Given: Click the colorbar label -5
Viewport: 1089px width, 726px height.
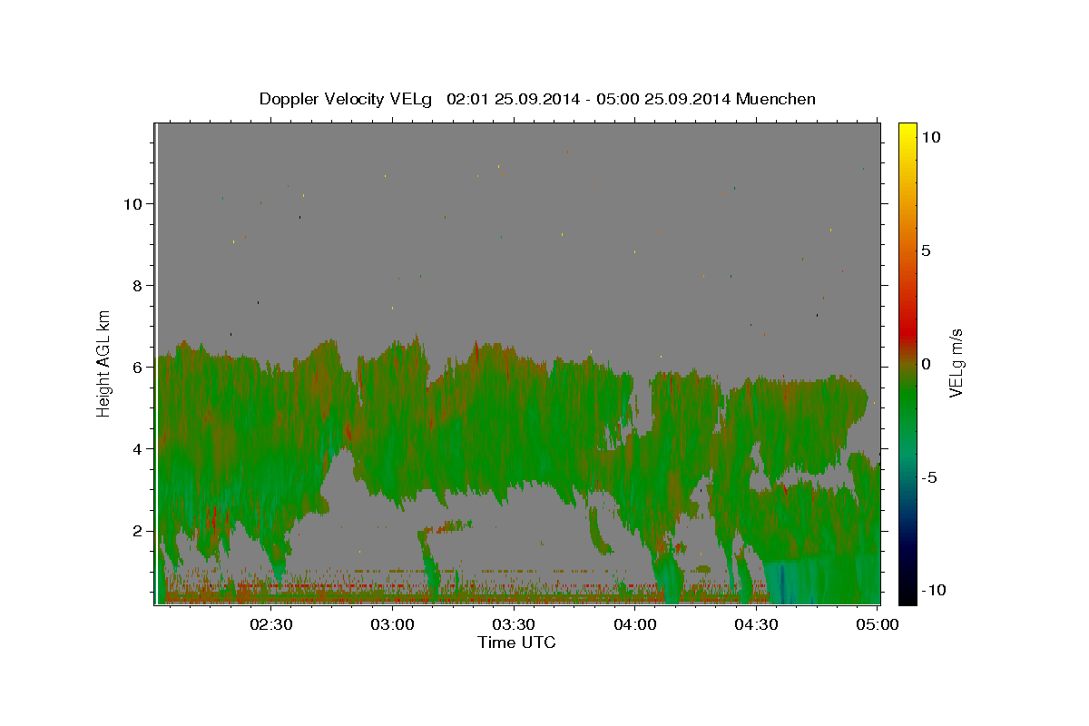Looking at the screenshot, I should (929, 477).
